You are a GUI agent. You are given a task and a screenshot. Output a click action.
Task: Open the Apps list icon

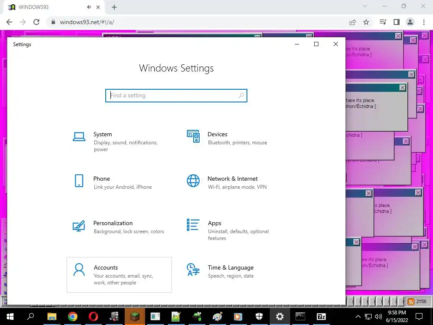[x=193, y=225]
